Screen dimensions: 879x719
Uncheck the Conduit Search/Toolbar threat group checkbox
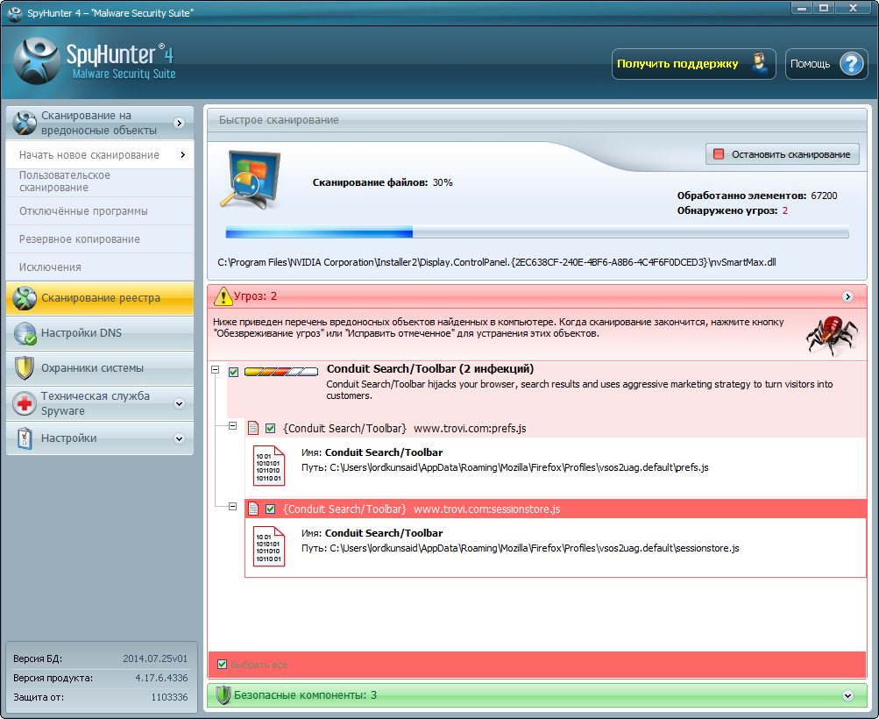234,372
